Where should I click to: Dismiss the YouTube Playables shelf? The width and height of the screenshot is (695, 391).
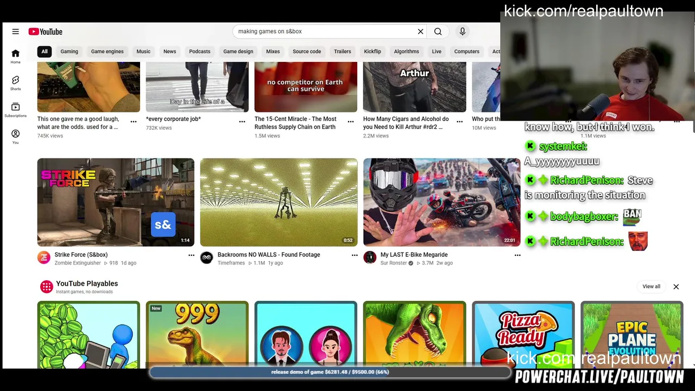(676, 287)
